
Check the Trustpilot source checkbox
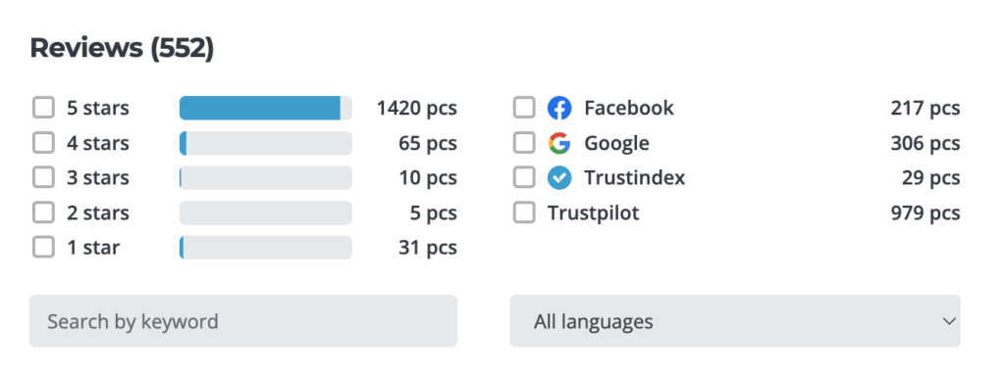pyautogui.click(x=524, y=213)
